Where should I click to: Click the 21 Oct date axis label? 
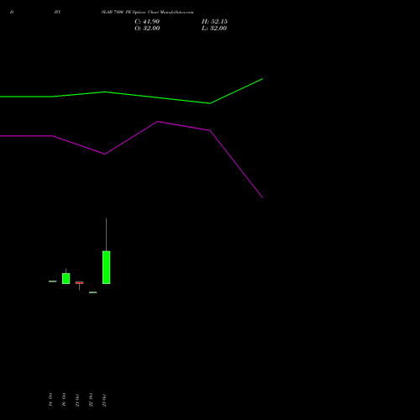77,400
